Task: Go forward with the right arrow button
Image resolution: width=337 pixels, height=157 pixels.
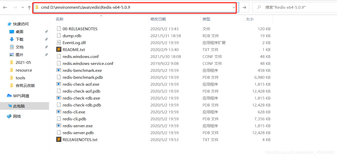Action: point(15,7)
